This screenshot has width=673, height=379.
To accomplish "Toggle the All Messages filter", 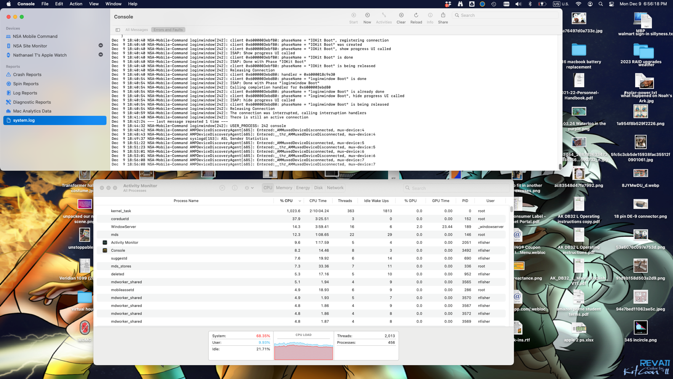I will pyautogui.click(x=136, y=30).
